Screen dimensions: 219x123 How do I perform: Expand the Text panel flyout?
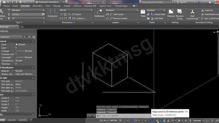19,23
